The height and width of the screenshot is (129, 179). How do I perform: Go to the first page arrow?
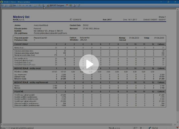coord(20,6)
